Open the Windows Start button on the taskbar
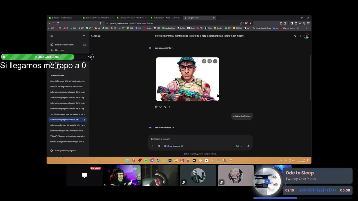Viewport: 358px width, 201px height. pos(128,161)
